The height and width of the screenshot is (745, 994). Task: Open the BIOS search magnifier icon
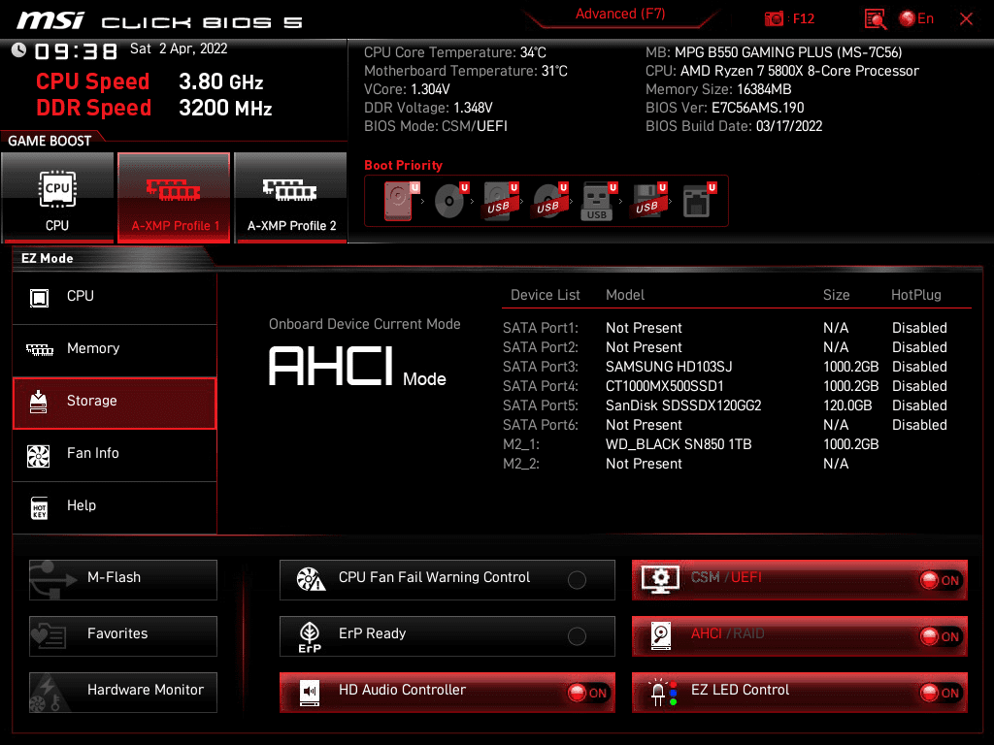click(876, 19)
